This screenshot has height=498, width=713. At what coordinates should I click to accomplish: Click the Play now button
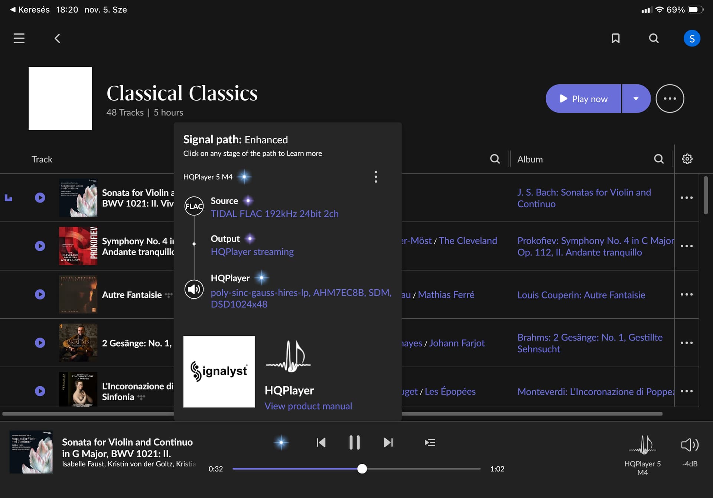[x=583, y=99]
